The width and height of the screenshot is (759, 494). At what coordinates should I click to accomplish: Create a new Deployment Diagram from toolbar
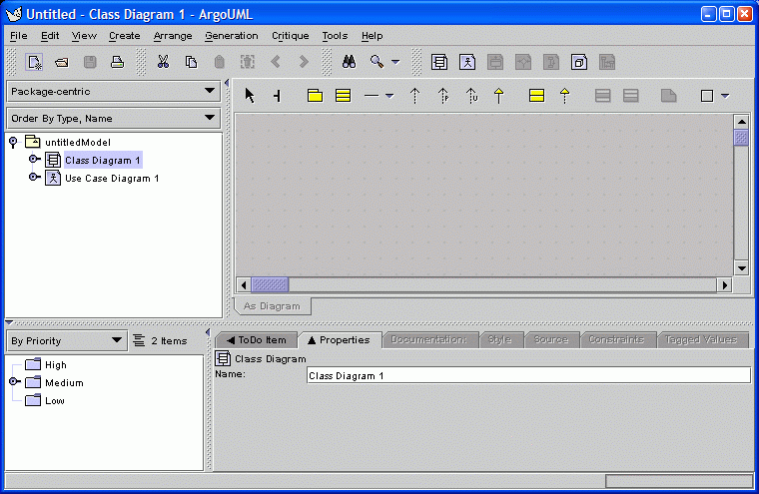tap(579, 62)
